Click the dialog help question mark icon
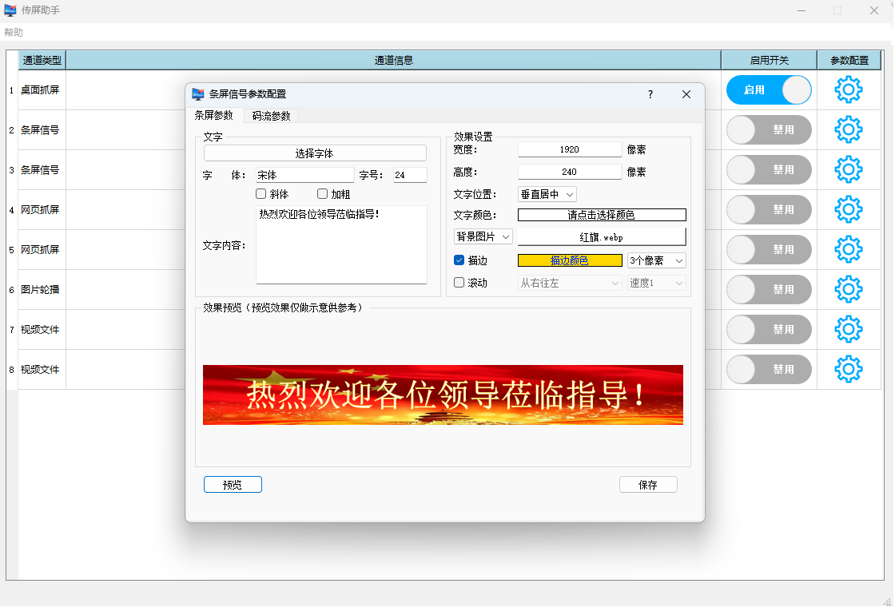 (650, 94)
